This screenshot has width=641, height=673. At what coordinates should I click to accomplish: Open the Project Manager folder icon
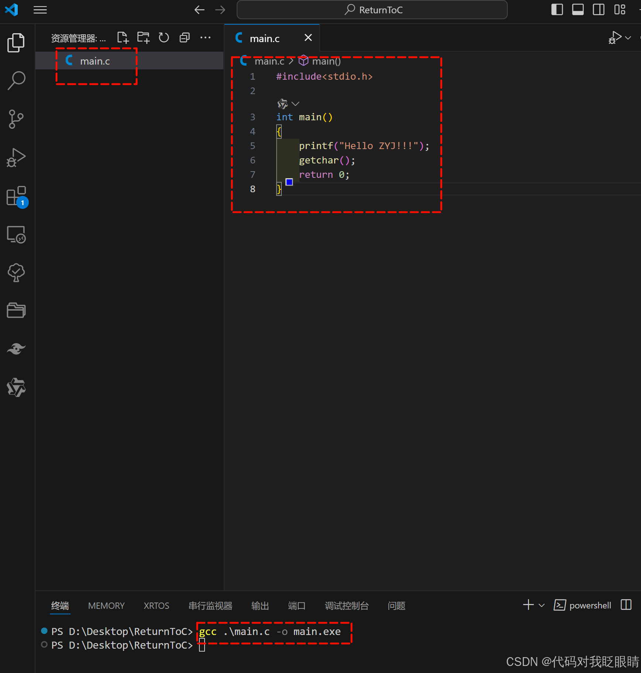16,311
